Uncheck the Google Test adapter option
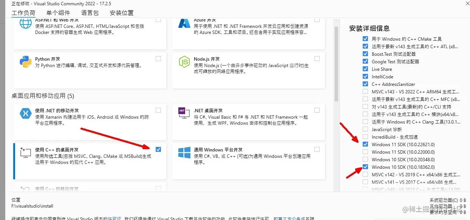470x220 pixels. click(x=365, y=61)
